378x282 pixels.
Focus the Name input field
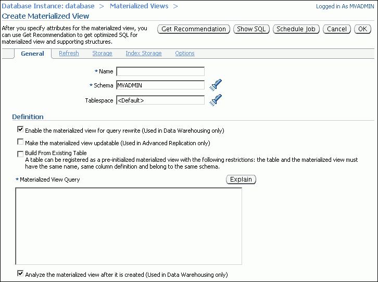point(160,71)
